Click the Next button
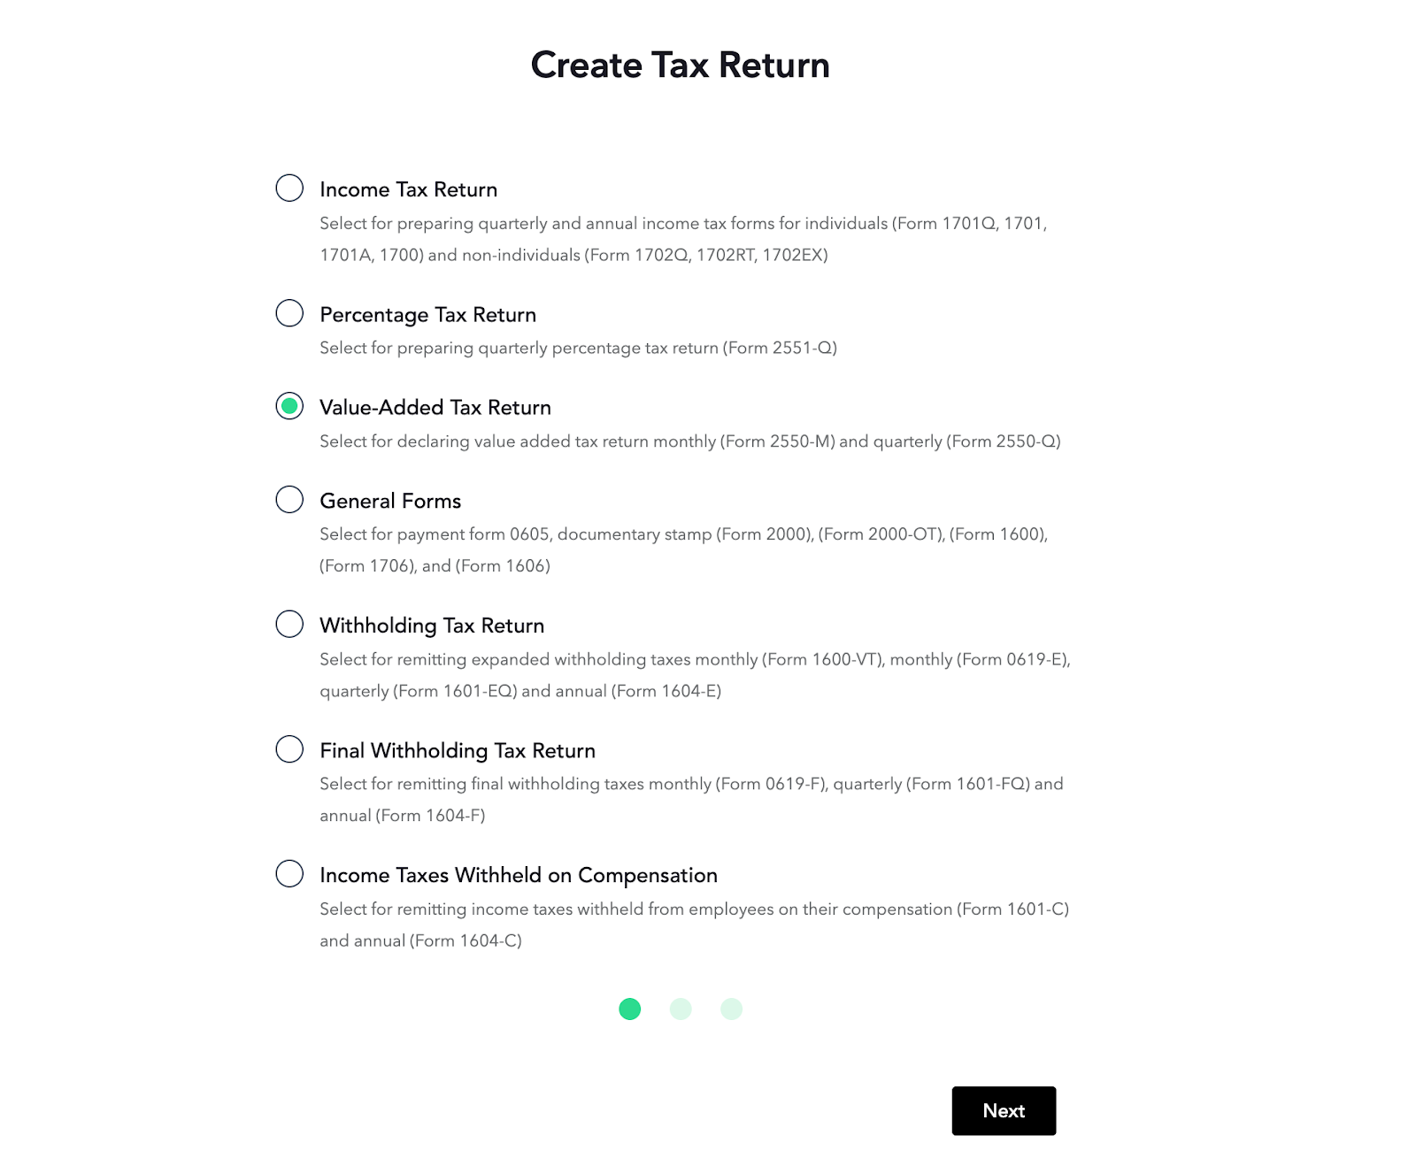The width and height of the screenshot is (1416, 1174). coord(1004,1110)
